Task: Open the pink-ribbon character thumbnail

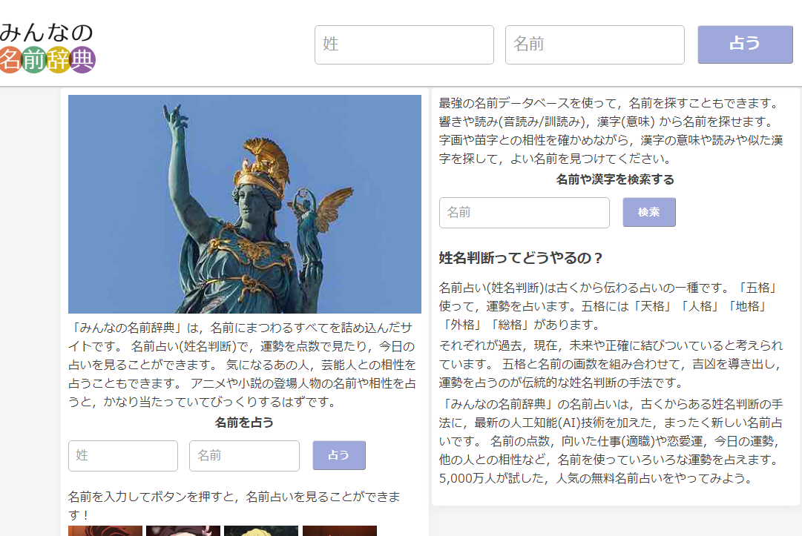Action: point(183,530)
